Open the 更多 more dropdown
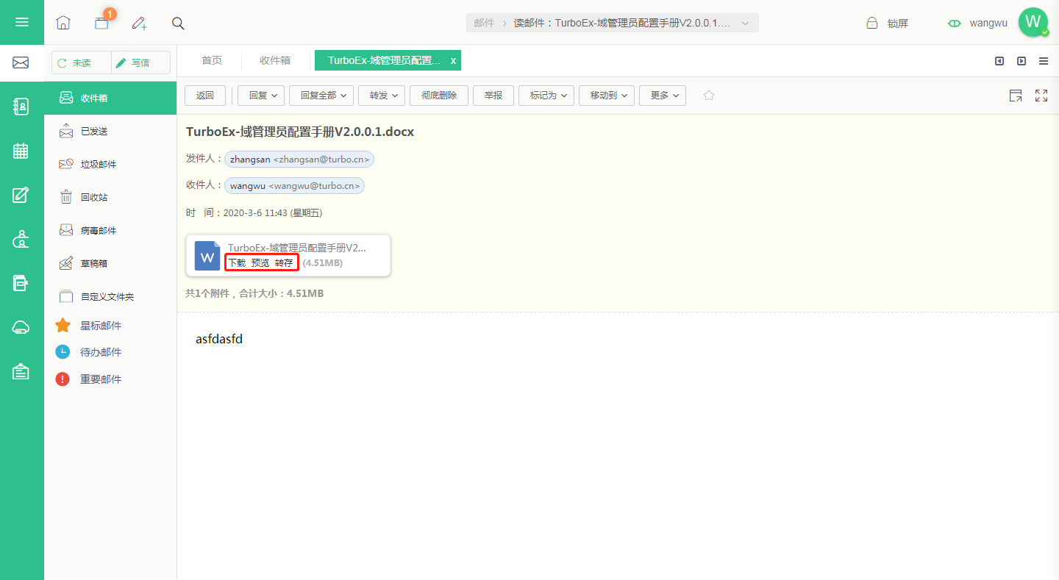Image resolution: width=1059 pixels, height=580 pixels. pyautogui.click(x=663, y=96)
